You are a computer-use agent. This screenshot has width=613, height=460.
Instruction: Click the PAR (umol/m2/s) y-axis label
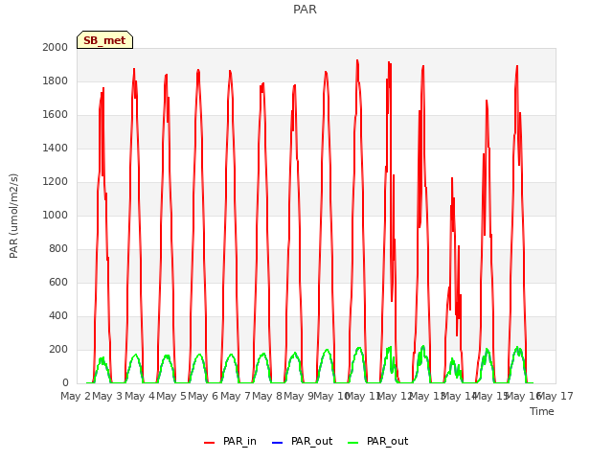[x=13, y=216]
